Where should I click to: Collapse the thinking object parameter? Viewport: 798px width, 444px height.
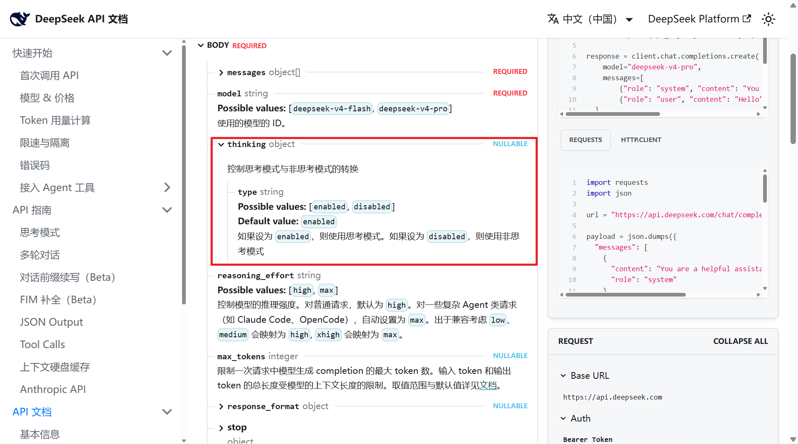click(221, 145)
